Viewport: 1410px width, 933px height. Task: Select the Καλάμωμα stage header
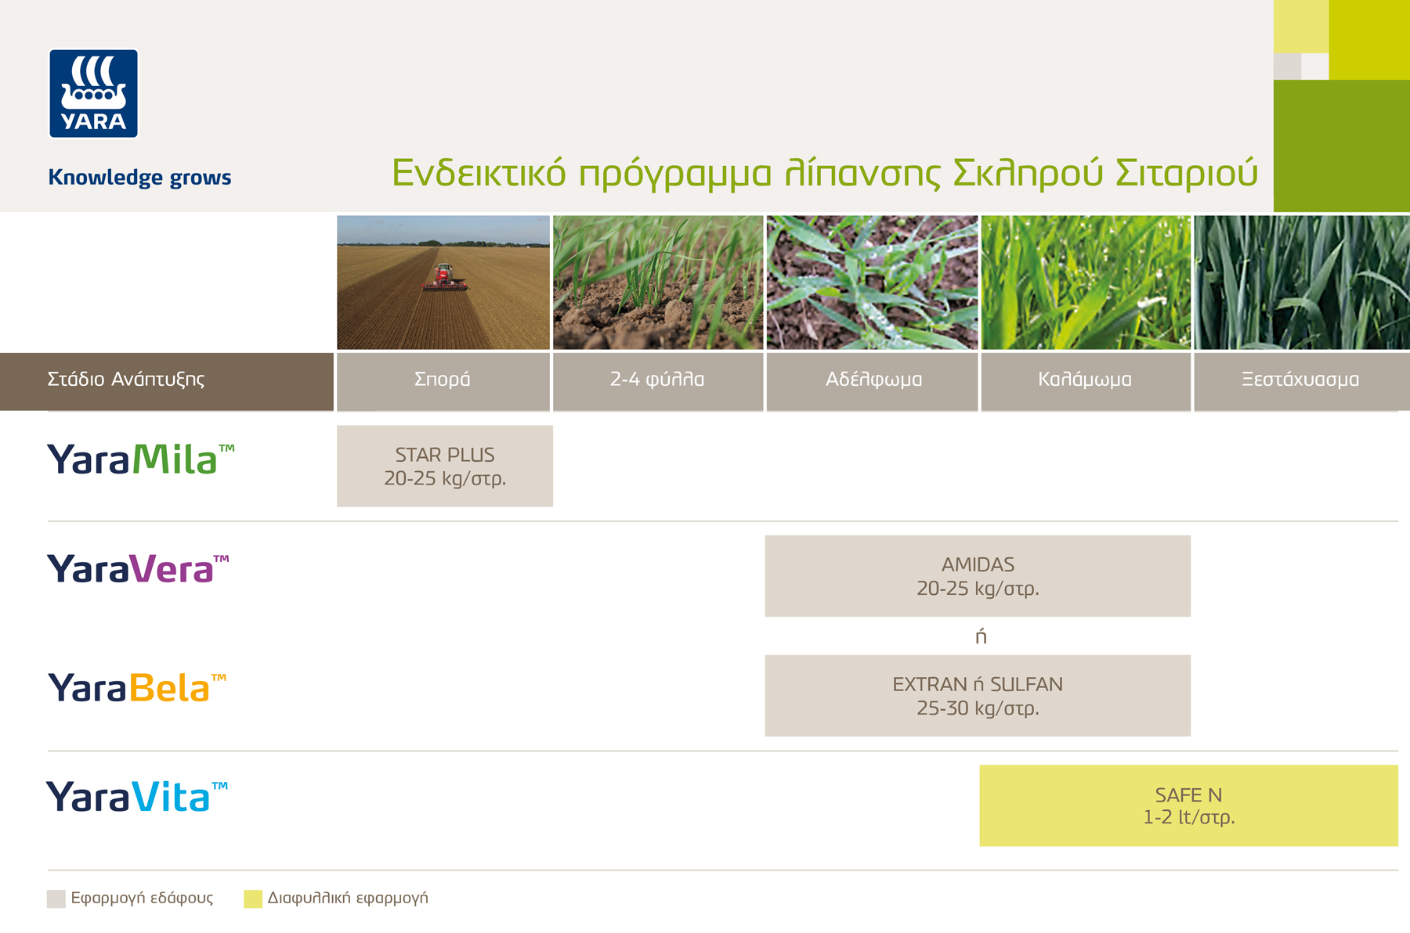1086,381
